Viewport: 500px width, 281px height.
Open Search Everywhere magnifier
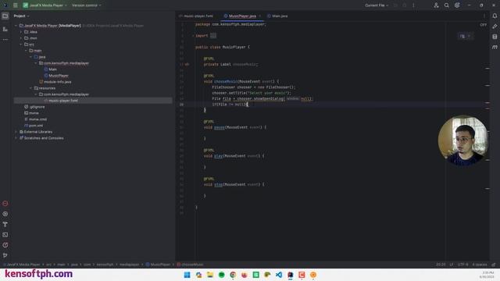pyautogui.click(x=446, y=5)
